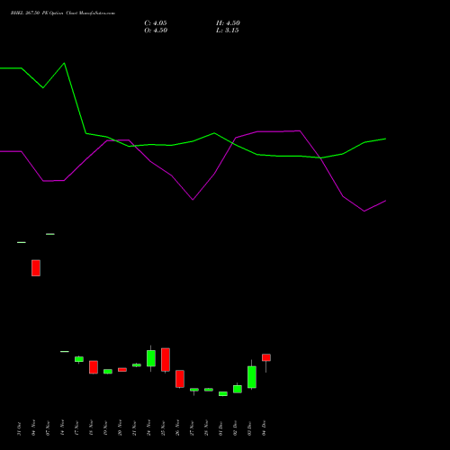Select the '04 Dec' date label
The height and width of the screenshot is (450, 450).
tap(264, 428)
